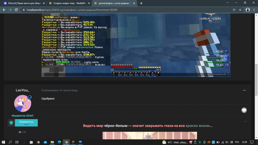Go back to the previous page
Screen dimensions: 258x145
(x=4, y=10)
